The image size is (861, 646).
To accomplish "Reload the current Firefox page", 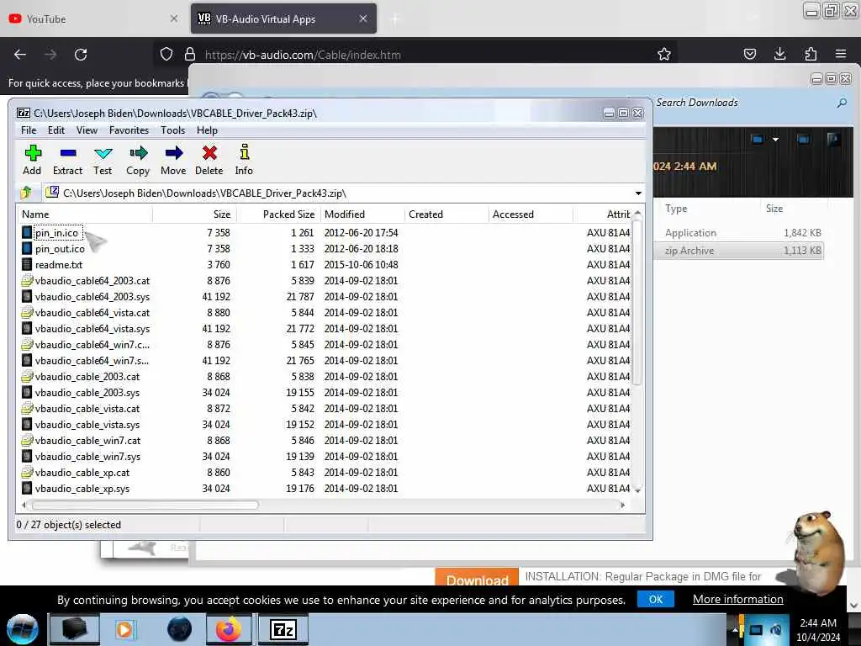I will 81,55.
